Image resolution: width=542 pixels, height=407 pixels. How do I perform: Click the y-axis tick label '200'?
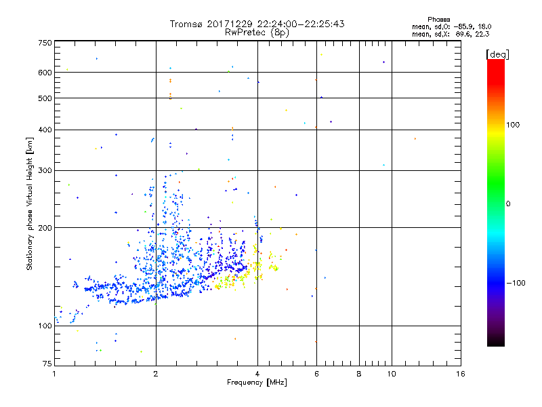tap(45, 228)
